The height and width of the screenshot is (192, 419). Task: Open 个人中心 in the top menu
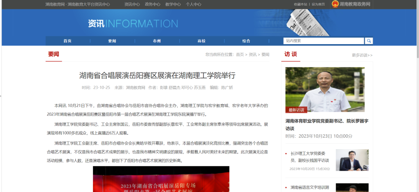click(x=194, y=4)
